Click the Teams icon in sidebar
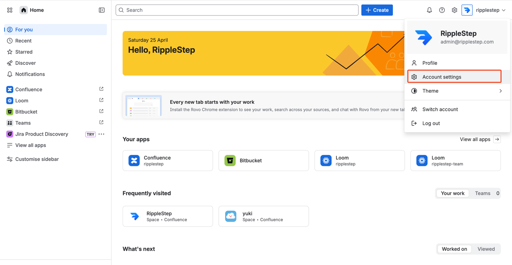 coord(10,123)
